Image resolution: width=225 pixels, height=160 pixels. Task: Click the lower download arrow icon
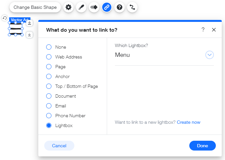click(x=29, y=35)
